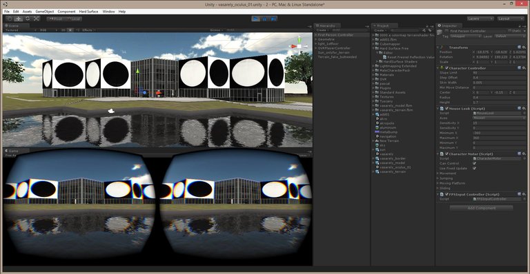Image resolution: width=530 pixels, height=274 pixels.
Task: Expand the Cubemapper folder
Action: [x=374, y=44]
